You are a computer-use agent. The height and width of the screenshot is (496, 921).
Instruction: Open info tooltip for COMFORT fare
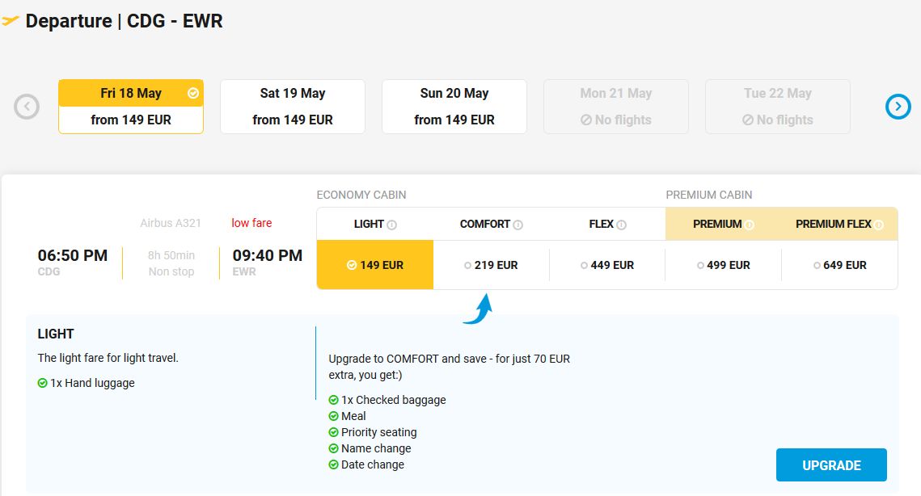pyautogui.click(x=518, y=224)
